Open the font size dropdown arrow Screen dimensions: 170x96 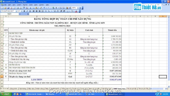21,11
